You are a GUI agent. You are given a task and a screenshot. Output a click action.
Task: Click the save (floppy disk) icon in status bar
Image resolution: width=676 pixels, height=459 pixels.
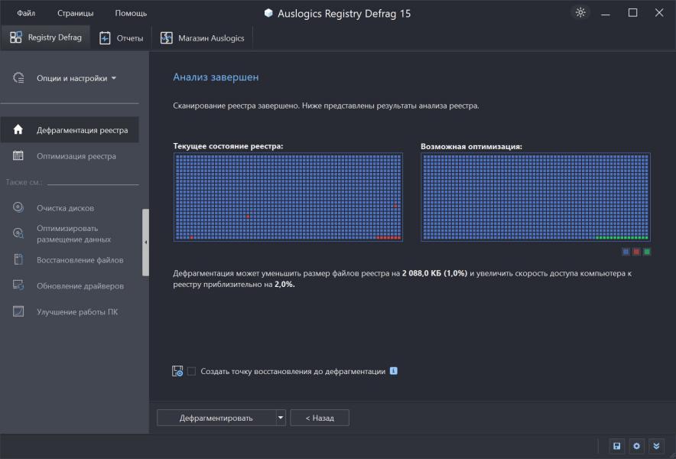point(616,446)
